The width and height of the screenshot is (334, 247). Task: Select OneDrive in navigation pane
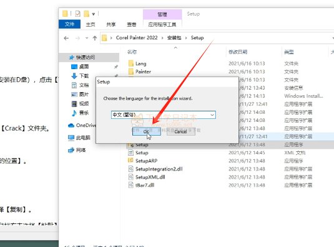click(x=82, y=126)
